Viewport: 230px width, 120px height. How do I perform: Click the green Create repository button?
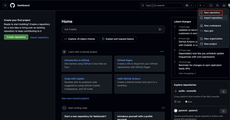coord(16,37)
